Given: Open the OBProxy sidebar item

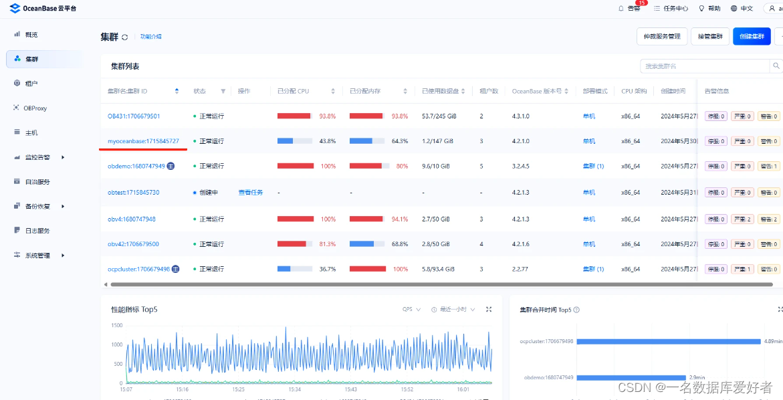Looking at the screenshot, I should point(44,108).
